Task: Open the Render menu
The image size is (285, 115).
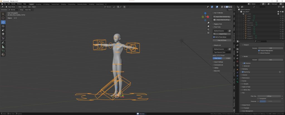Action: click(x=13, y=4)
